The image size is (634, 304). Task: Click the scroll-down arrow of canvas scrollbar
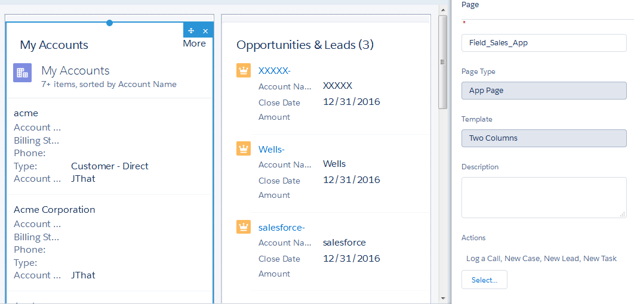click(x=442, y=297)
